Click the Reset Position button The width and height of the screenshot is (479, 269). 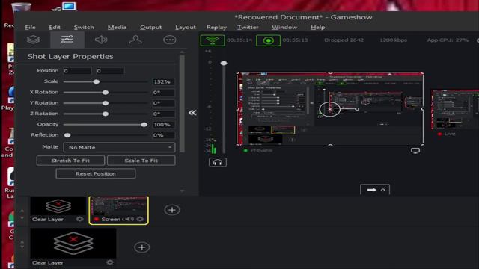tap(96, 173)
